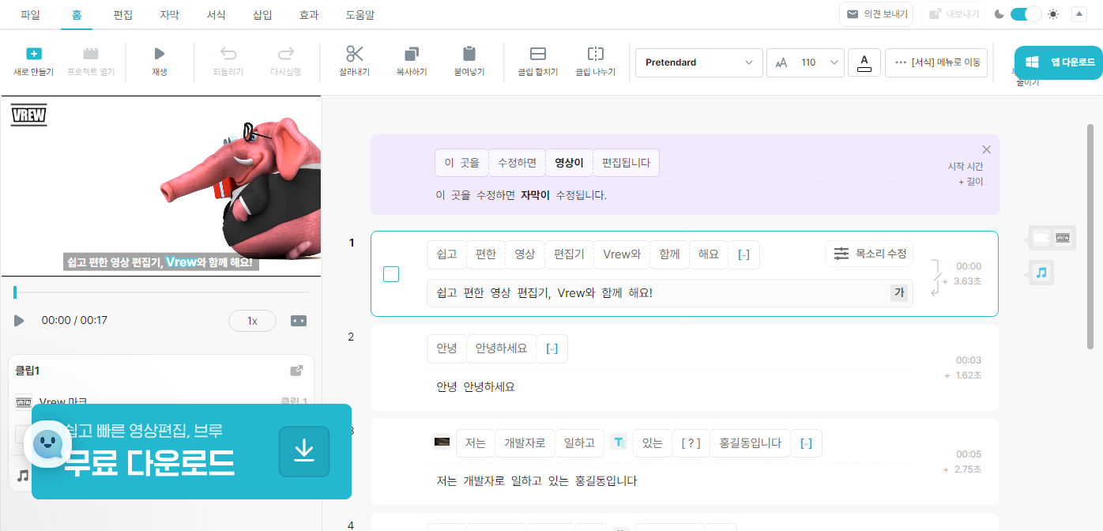Click the Vrew 마크 thumbnail icon
Screen dimensions: 1103x531
[x=24, y=402]
